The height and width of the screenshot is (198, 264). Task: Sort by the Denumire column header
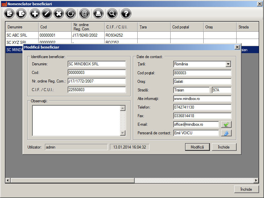click(22, 27)
